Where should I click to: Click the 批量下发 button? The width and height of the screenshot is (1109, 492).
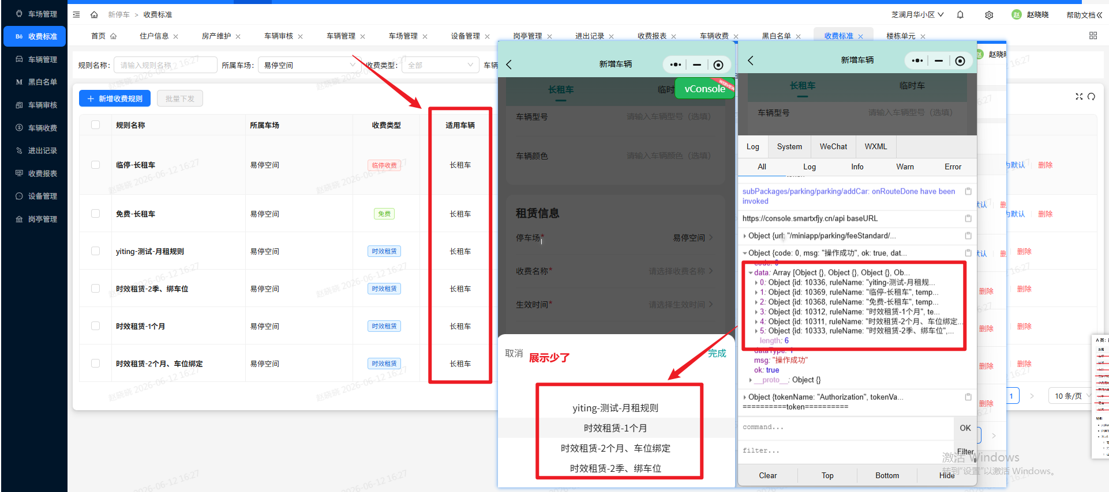tap(180, 99)
